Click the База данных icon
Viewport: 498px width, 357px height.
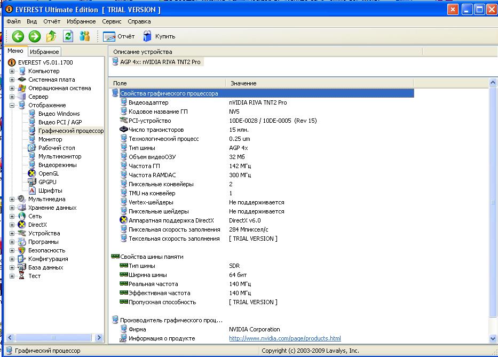21,267
